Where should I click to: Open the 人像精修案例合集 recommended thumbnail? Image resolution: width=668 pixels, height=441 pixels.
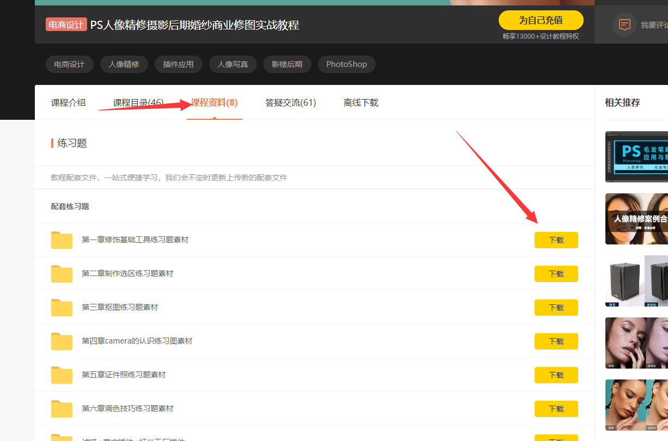coord(636,219)
